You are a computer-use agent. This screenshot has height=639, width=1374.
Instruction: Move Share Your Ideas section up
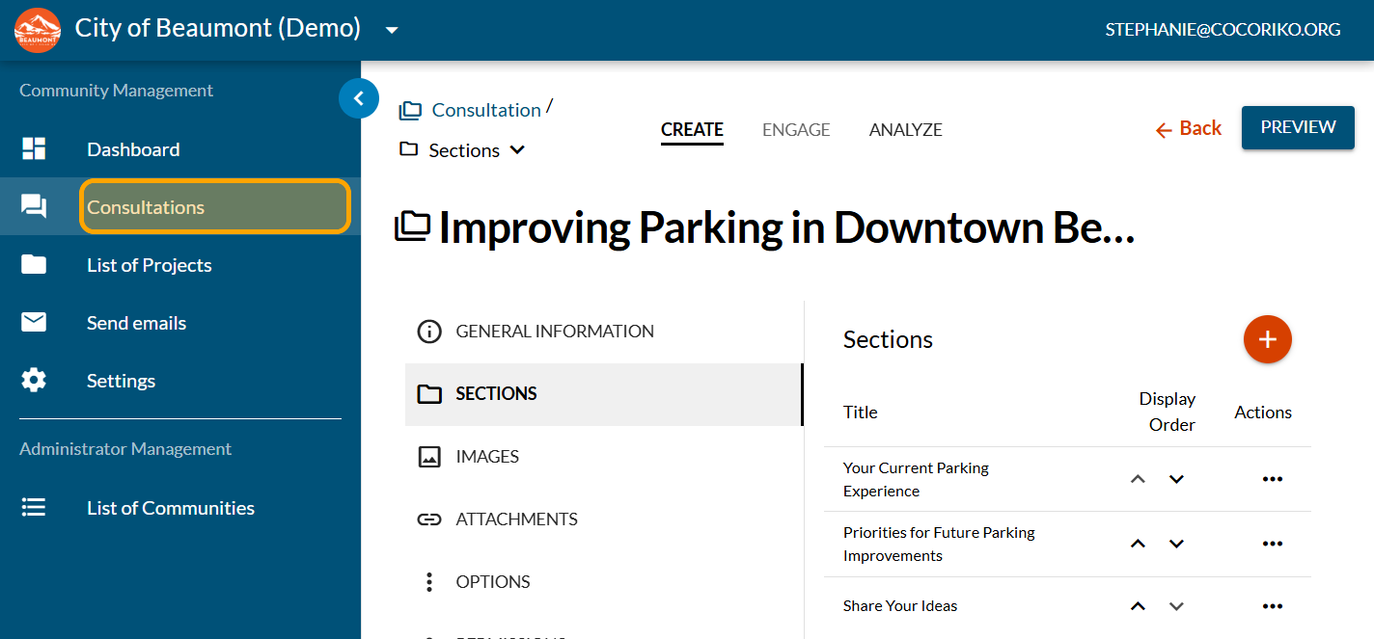click(1138, 606)
